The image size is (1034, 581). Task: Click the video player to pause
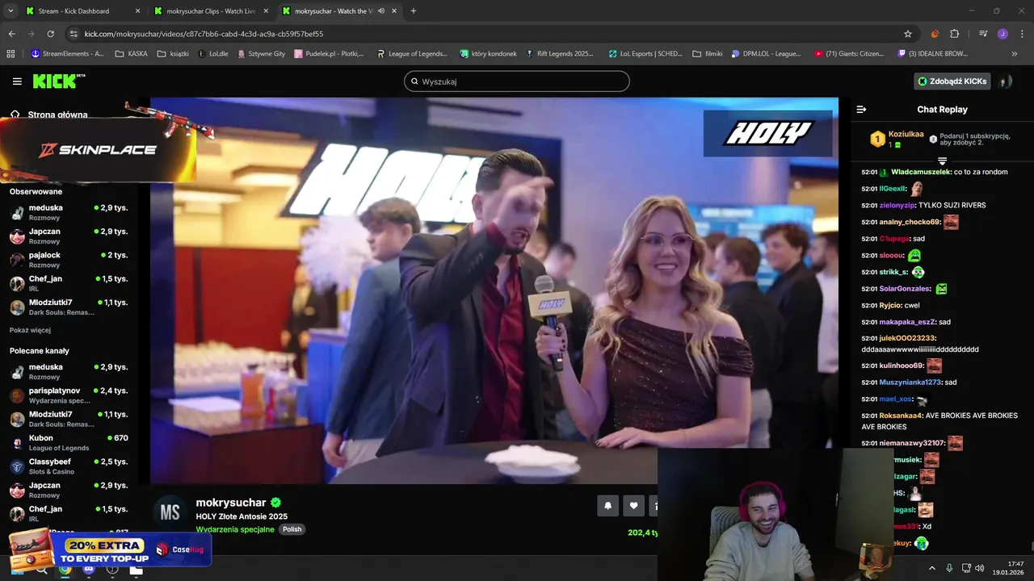click(494, 290)
